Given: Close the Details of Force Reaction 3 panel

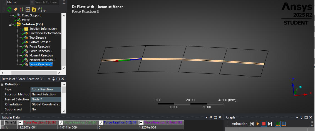Looking at the screenshot, I should tap(63, 79).
